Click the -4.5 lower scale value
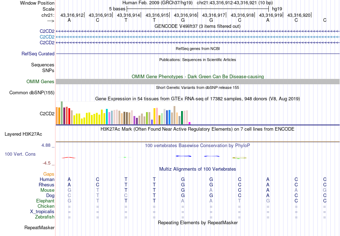This screenshot has height=236, width=340. click(x=47, y=163)
